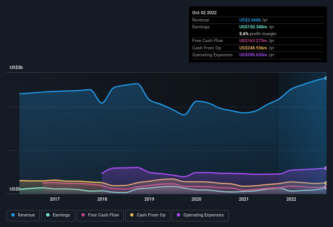
Task: Click the Operating Expenses label in tooltip
Action: (x=213, y=55)
